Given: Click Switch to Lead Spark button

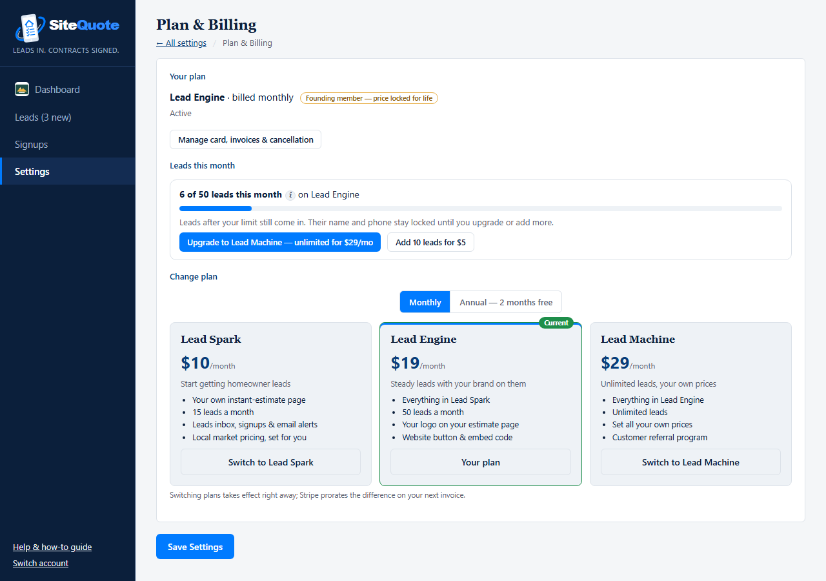Looking at the screenshot, I should point(270,462).
